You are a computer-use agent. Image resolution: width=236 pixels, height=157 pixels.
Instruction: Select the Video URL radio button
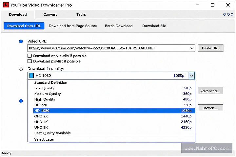(21, 41)
